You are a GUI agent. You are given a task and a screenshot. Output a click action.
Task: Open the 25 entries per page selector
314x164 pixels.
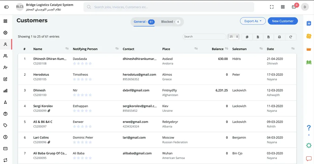pyautogui.click(x=233, y=37)
